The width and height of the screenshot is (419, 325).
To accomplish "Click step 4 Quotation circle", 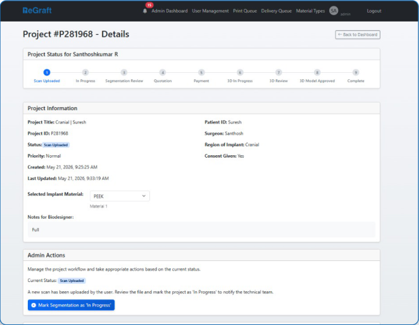I will (x=163, y=72).
